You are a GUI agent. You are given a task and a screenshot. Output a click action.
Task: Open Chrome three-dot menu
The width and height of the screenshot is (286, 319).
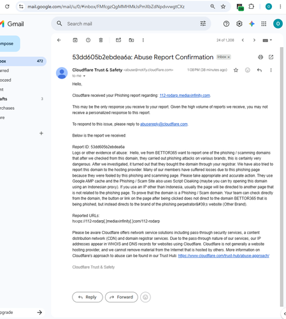[x=280, y=6]
